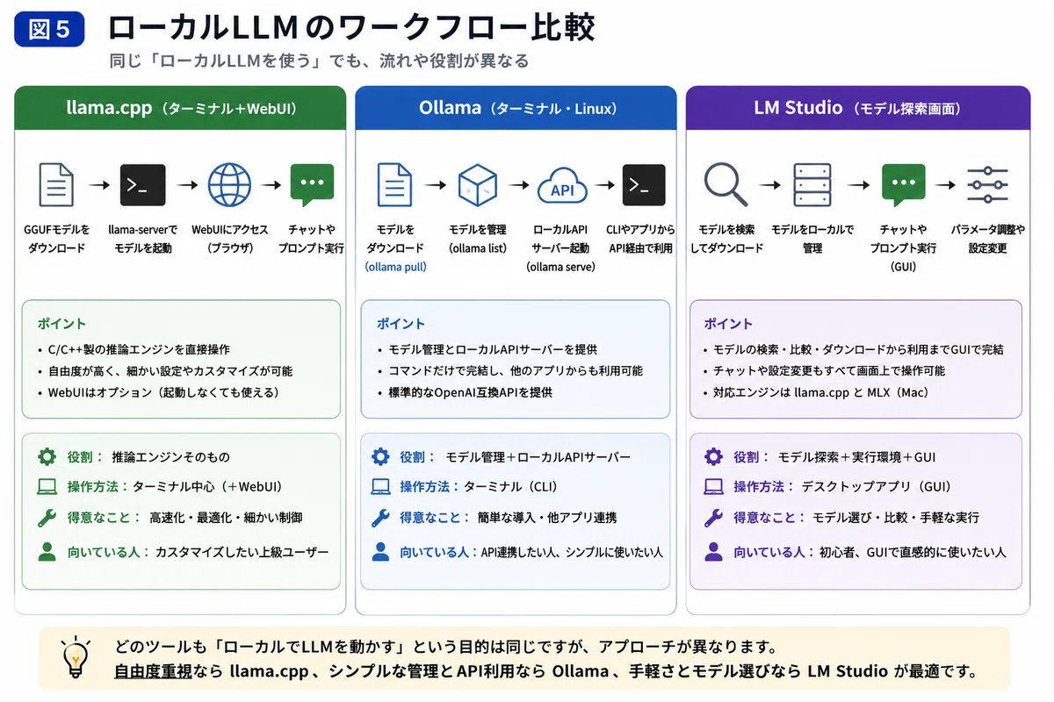The image size is (1054, 702).
Task: Click the green gear icon beside 役割
Action: [x=47, y=456]
